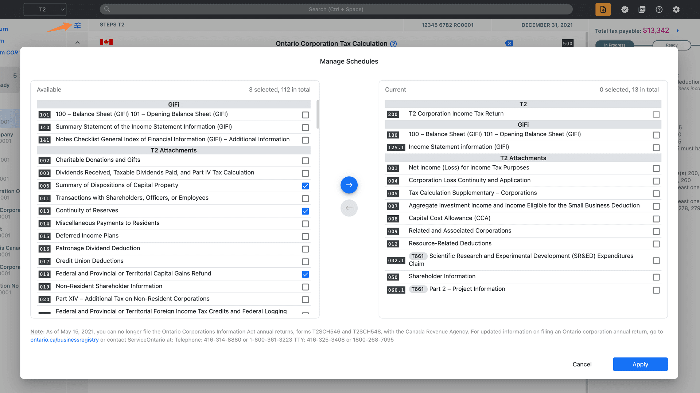Check T2 Corporation Income Tax Return checkbox

656,114
